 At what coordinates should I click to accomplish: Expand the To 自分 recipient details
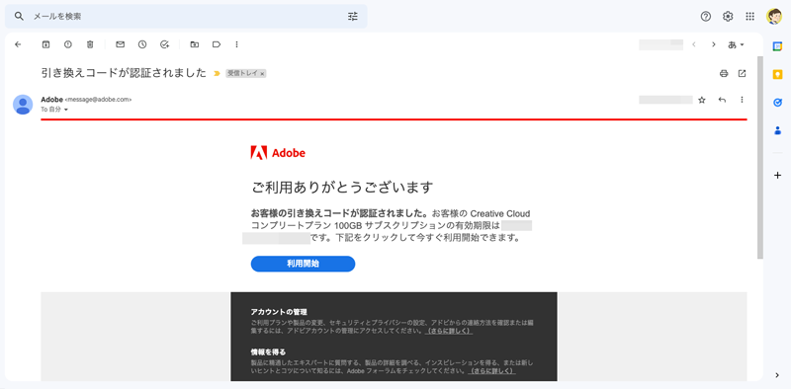[x=65, y=110]
